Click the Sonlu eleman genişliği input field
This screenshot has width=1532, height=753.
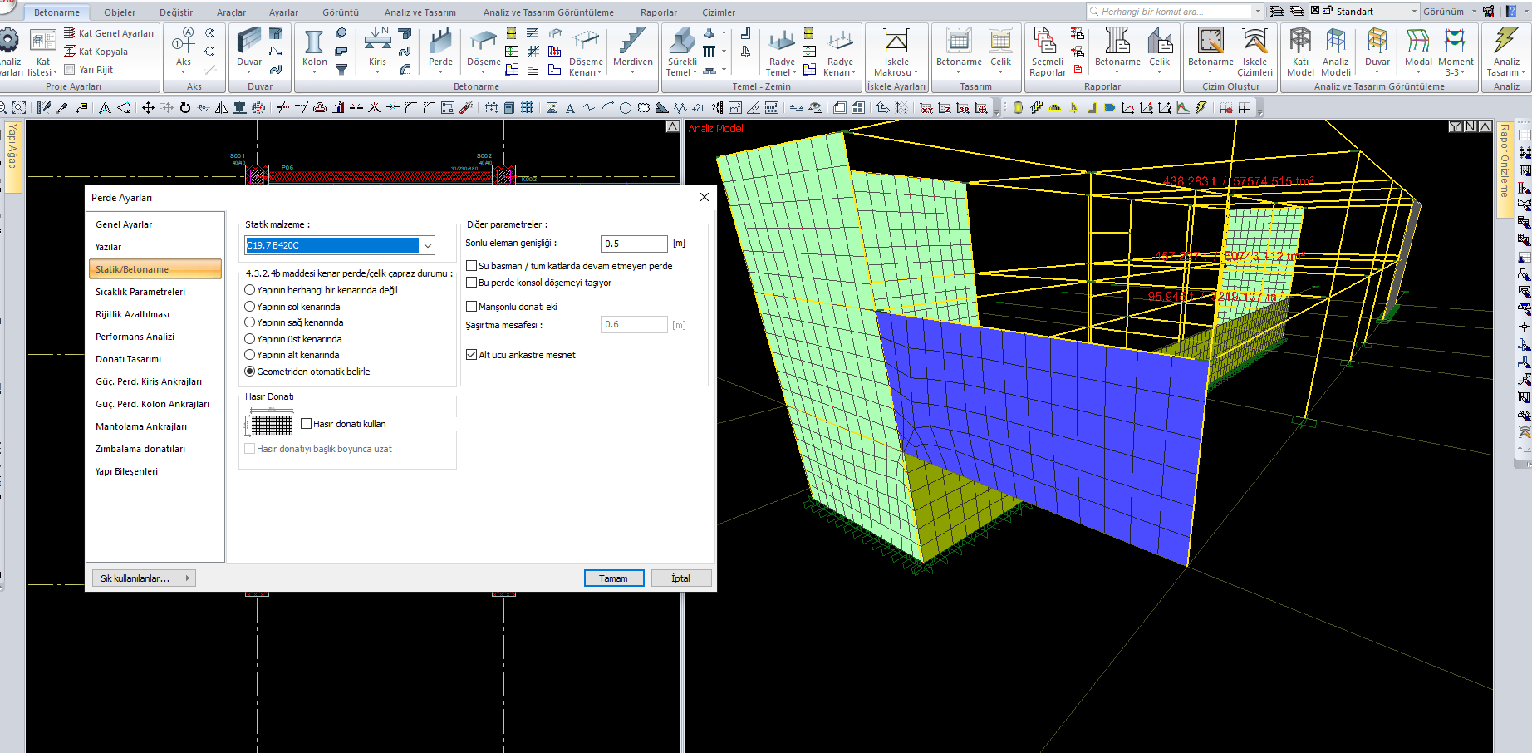point(633,244)
